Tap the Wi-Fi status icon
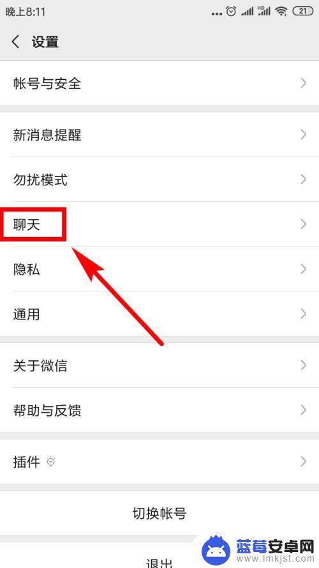Image resolution: width=319 pixels, height=568 pixels. click(x=281, y=12)
